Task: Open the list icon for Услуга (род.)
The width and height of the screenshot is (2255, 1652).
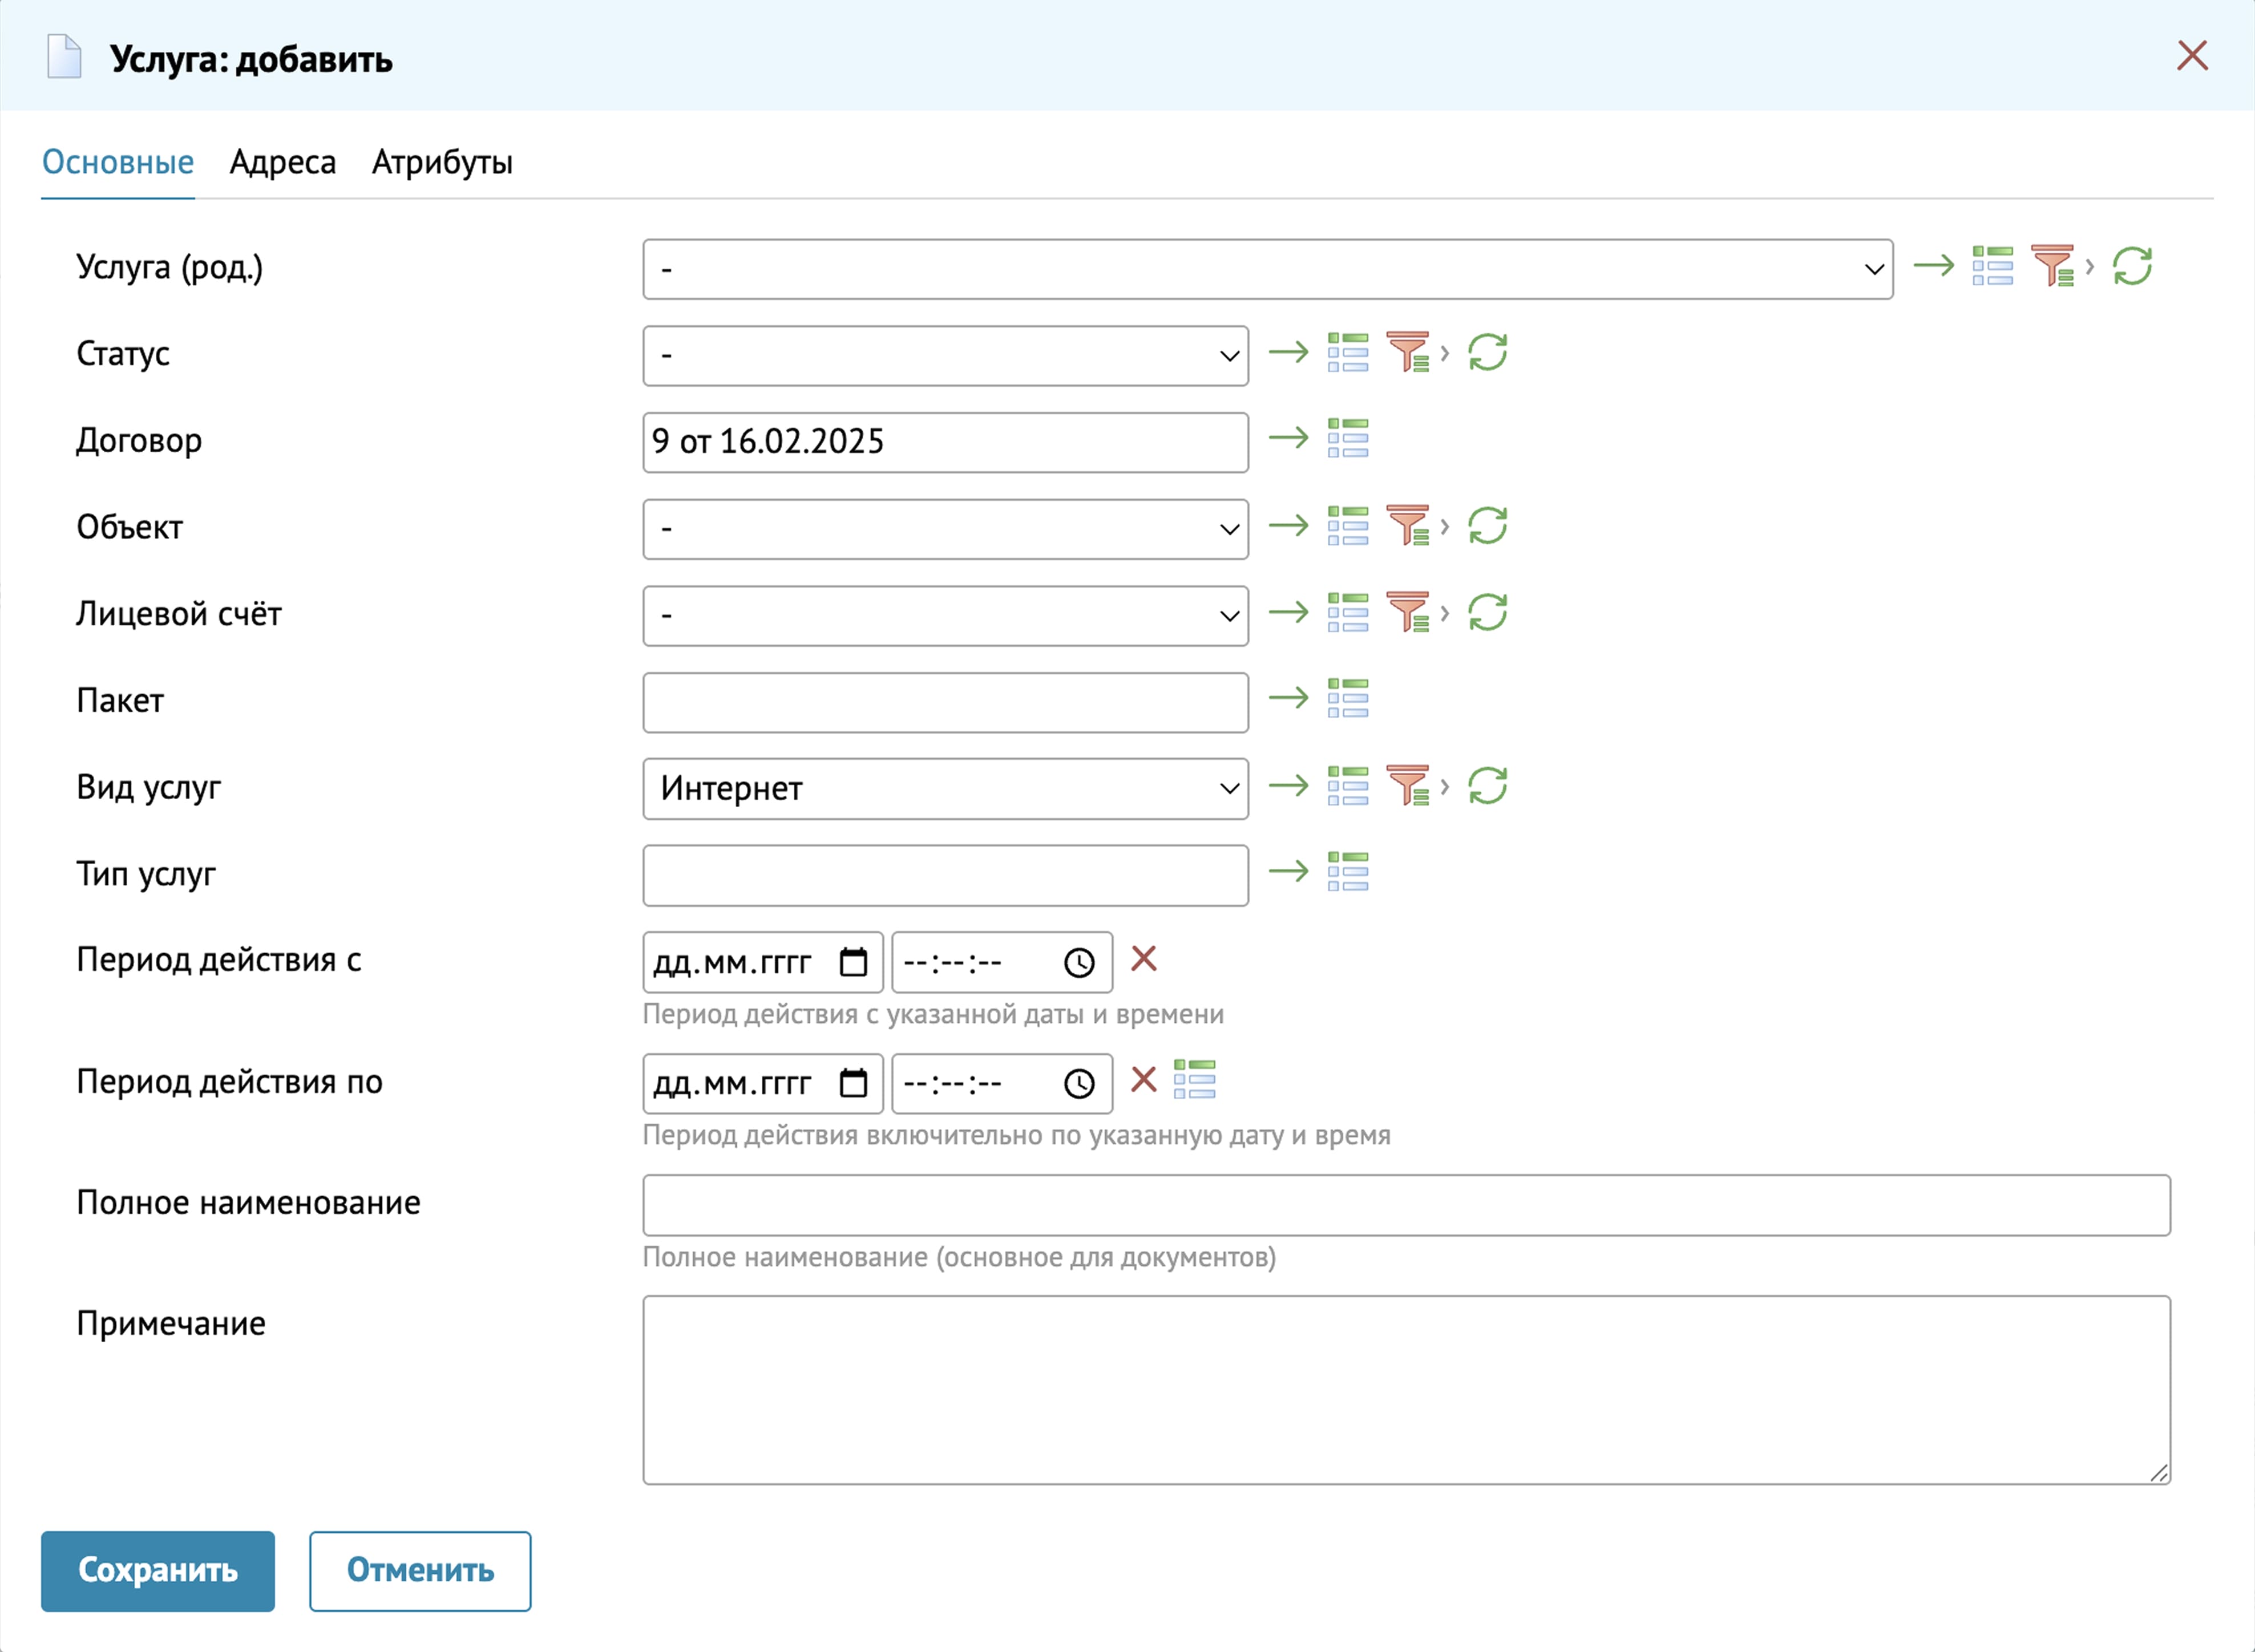Action: [x=1992, y=266]
